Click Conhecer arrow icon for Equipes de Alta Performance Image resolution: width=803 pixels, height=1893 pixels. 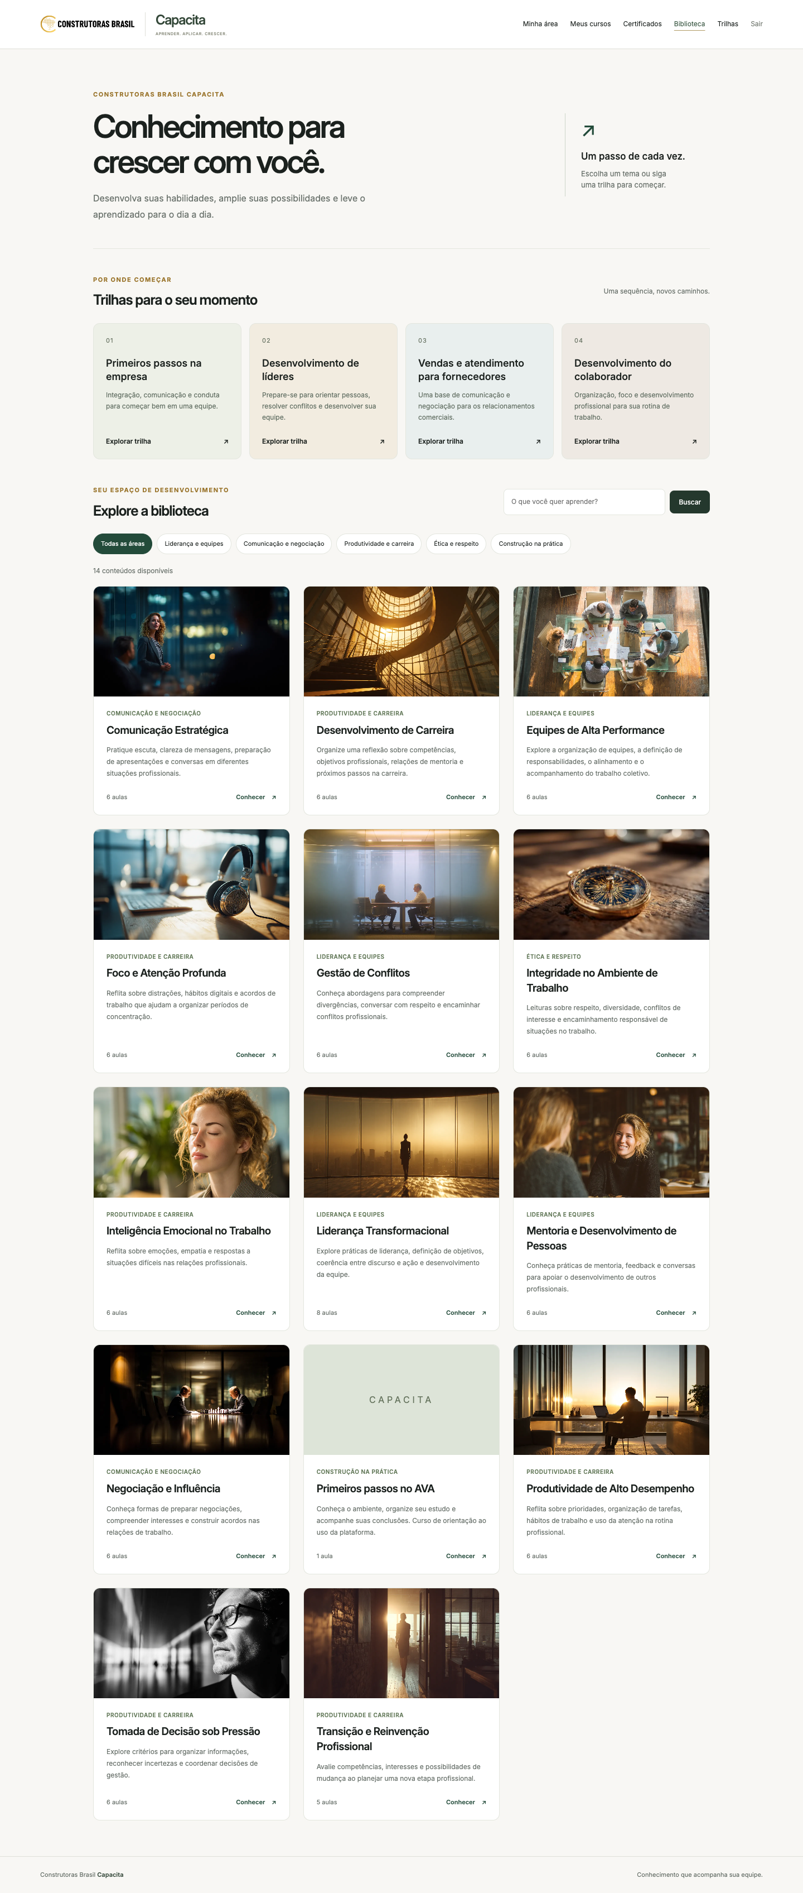[x=694, y=797]
